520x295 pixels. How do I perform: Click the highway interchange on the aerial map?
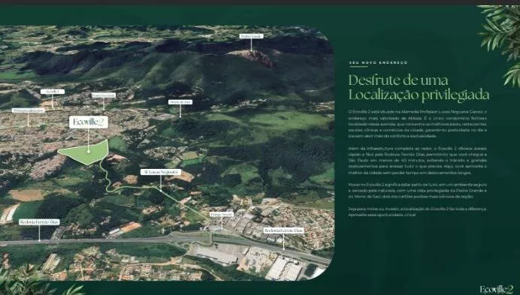point(195,239)
